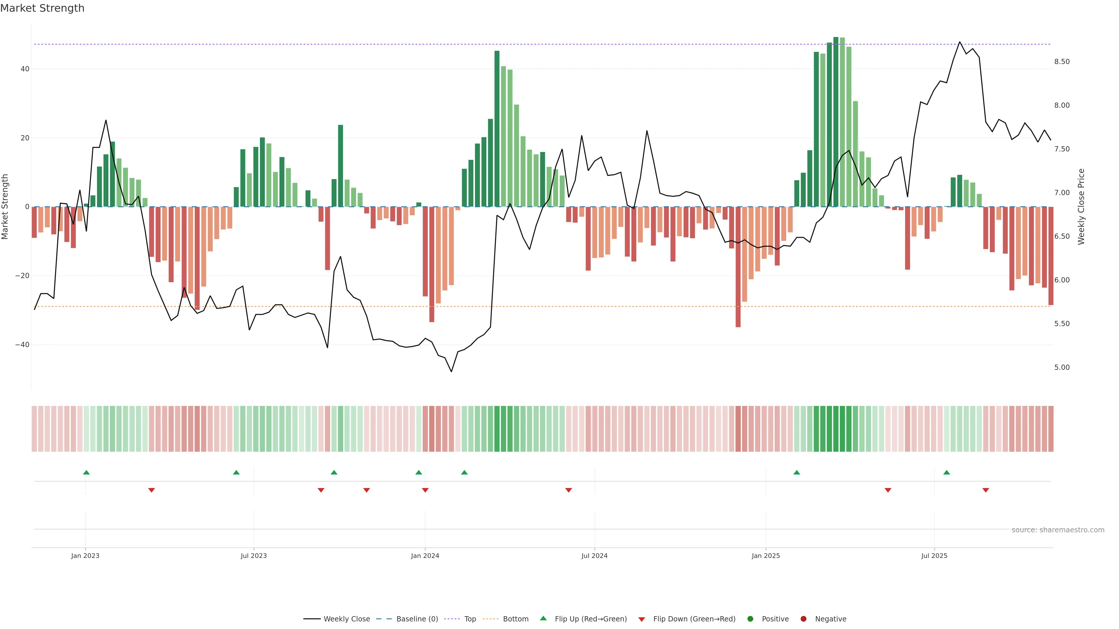Click Flip Up green triangle legend icon
The height and width of the screenshot is (629, 1119).
[543, 619]
